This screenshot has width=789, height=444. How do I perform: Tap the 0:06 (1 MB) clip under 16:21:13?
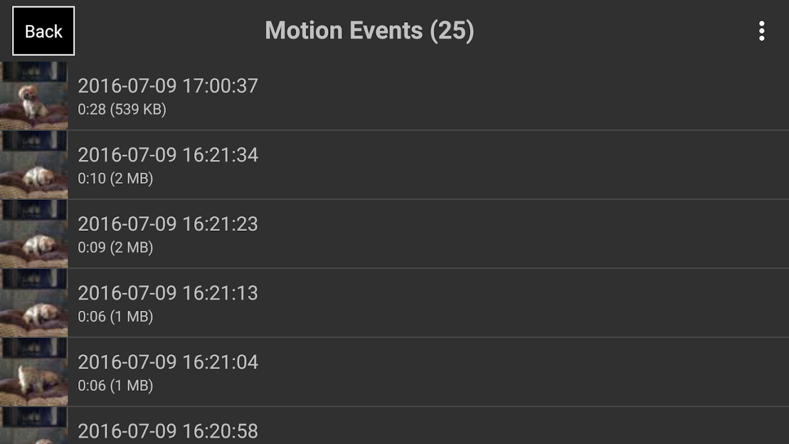click(115, 316)
